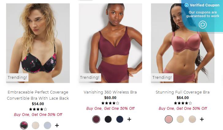Click Buy One Get One offer under $64.00
Viewport: 223px width, 130px height.
(183, 109)
